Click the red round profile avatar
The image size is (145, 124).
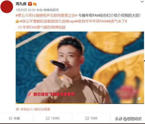pos(7,7)
